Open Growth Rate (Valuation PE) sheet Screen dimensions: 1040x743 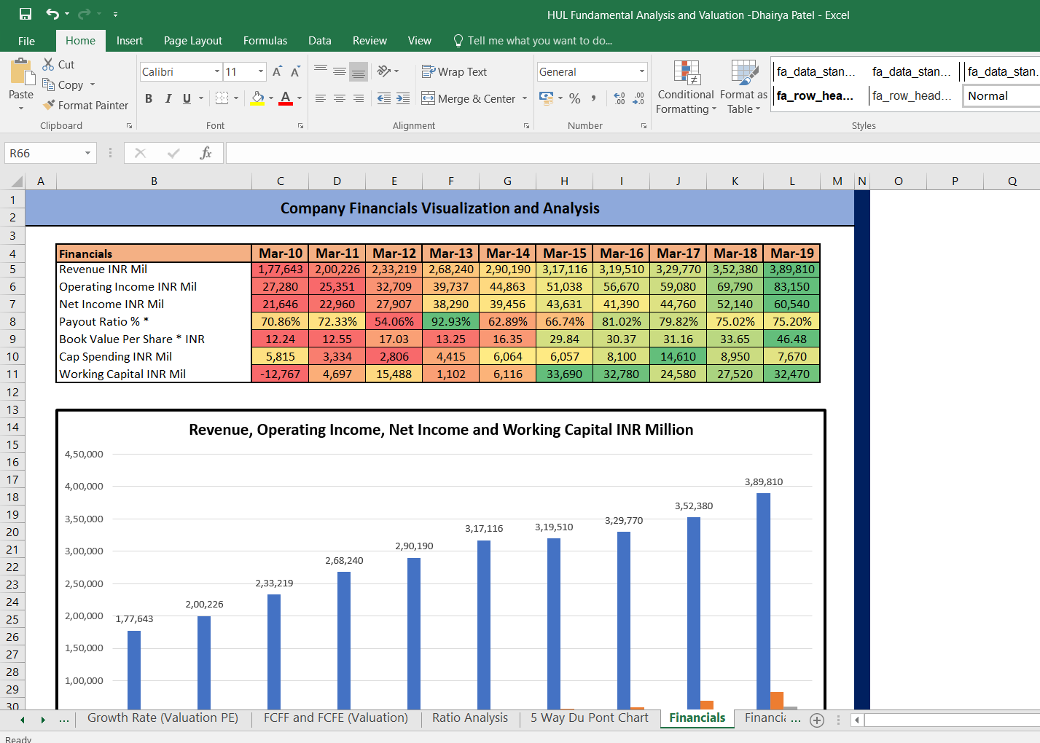[163, 718]
